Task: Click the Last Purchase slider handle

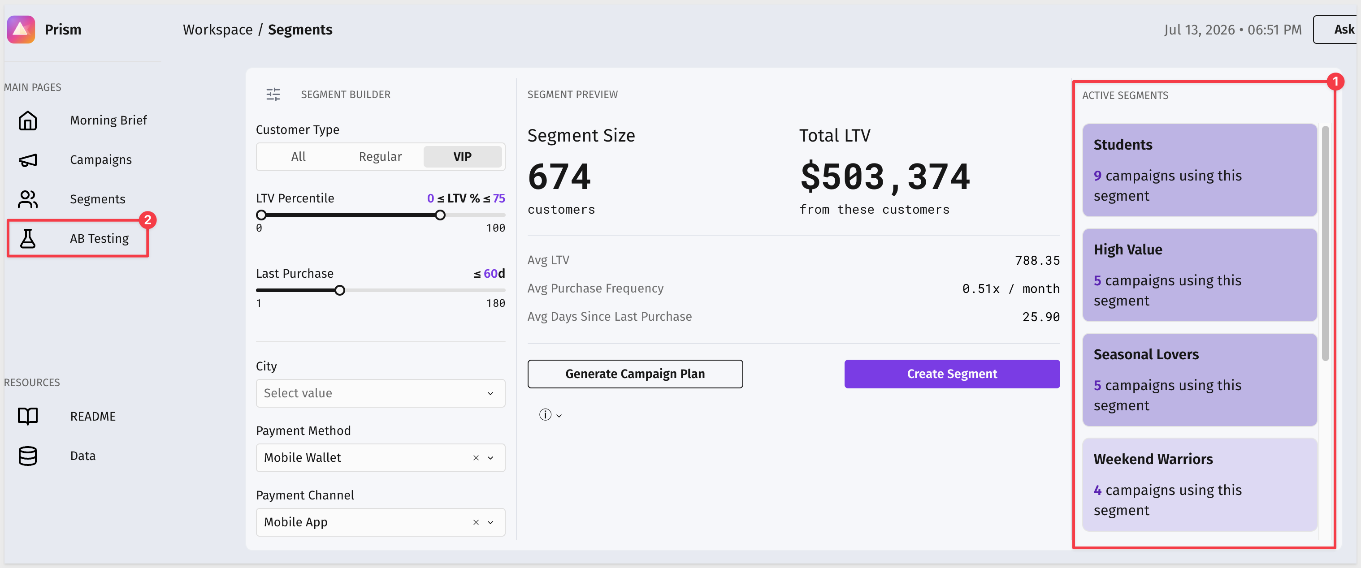Action: 340,290
